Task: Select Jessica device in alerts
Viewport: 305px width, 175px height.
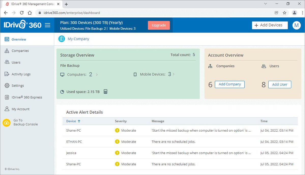Action: (71, 153)
